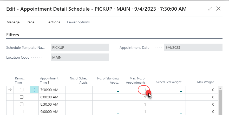Click the Max. No. of Appointments column header
Image resolution: width=229 pixels, height=115 pixels.
tap(138, 80)
